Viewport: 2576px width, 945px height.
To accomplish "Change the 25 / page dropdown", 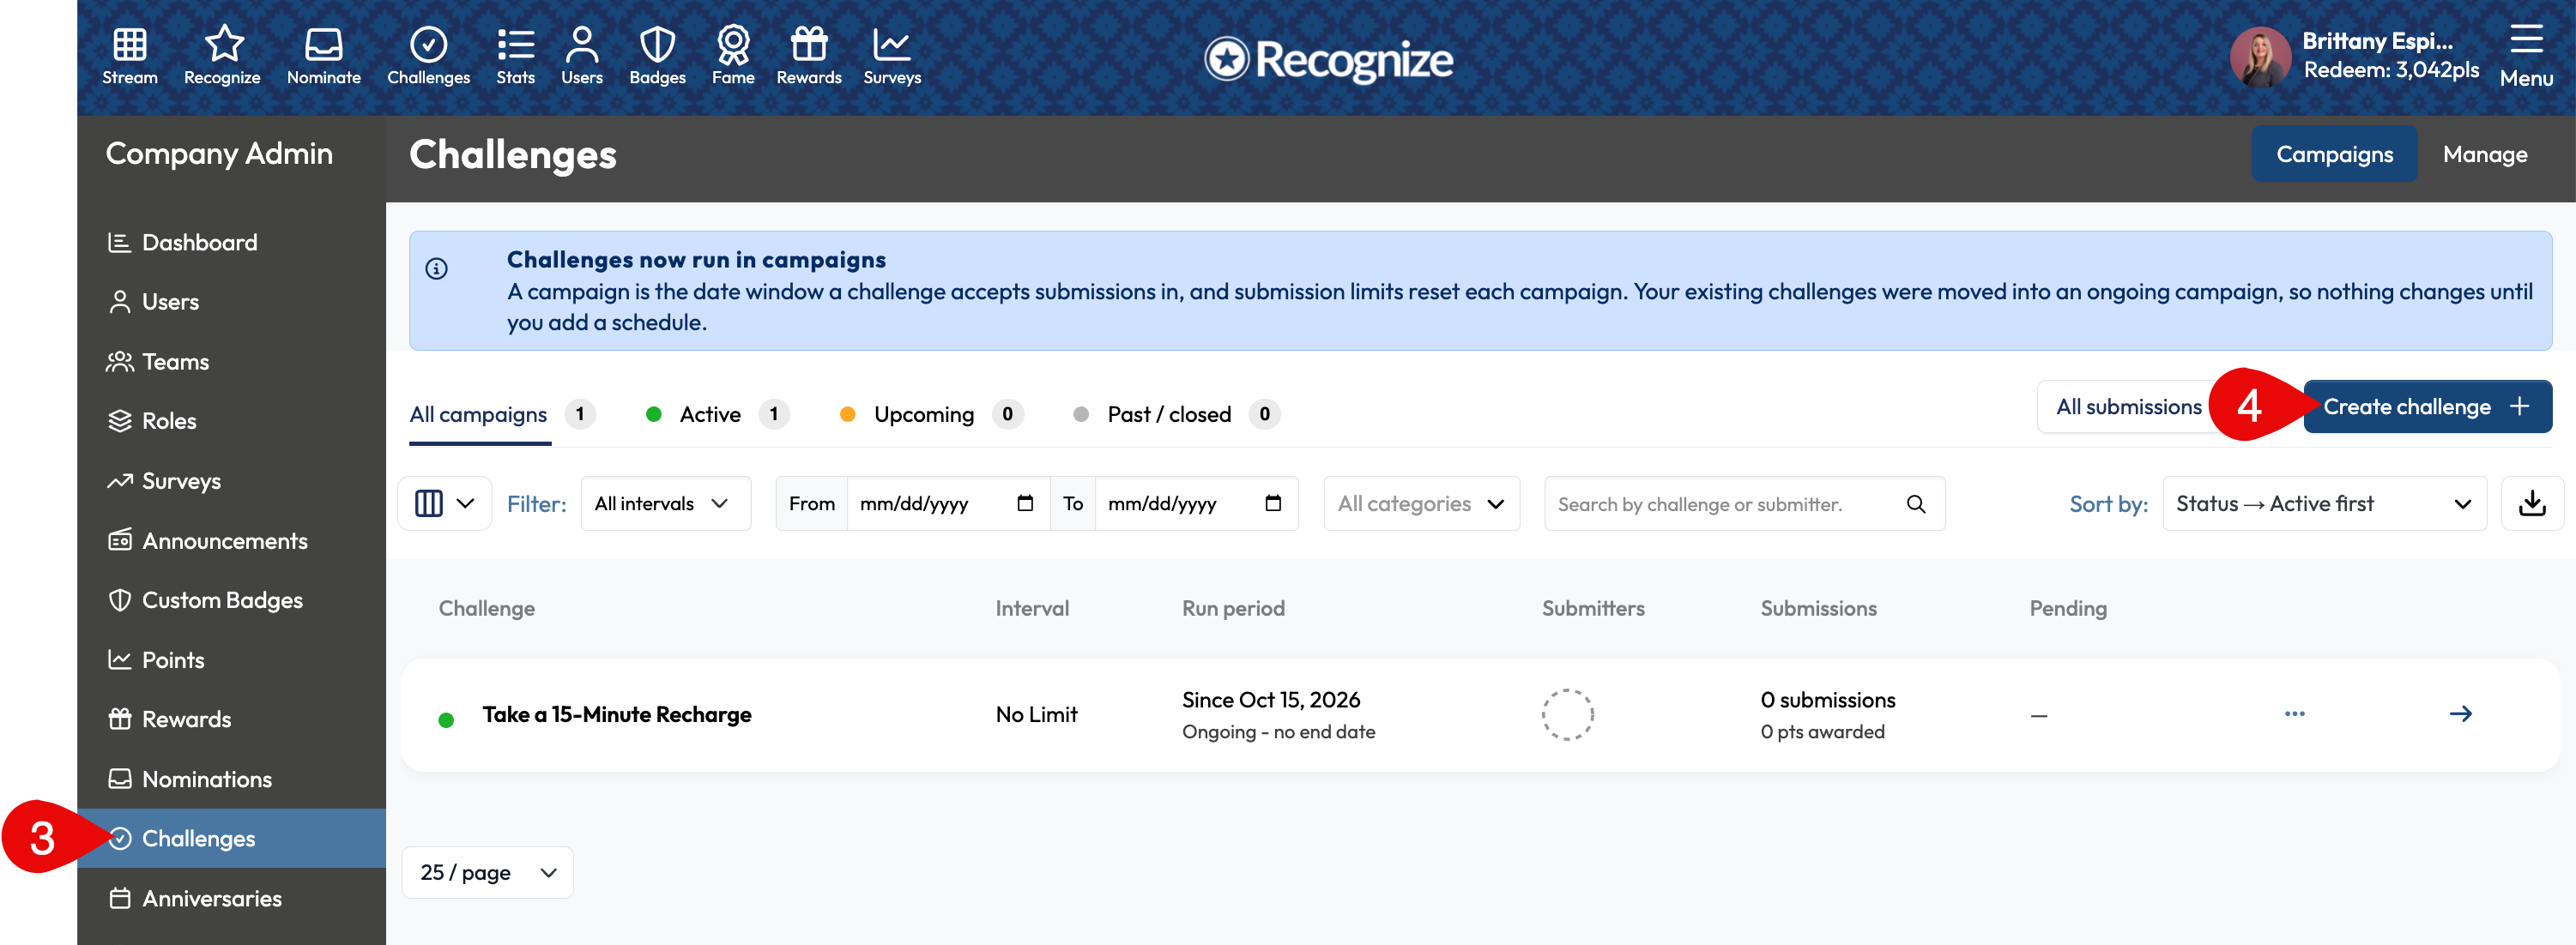I will click(x=487, y=872).
